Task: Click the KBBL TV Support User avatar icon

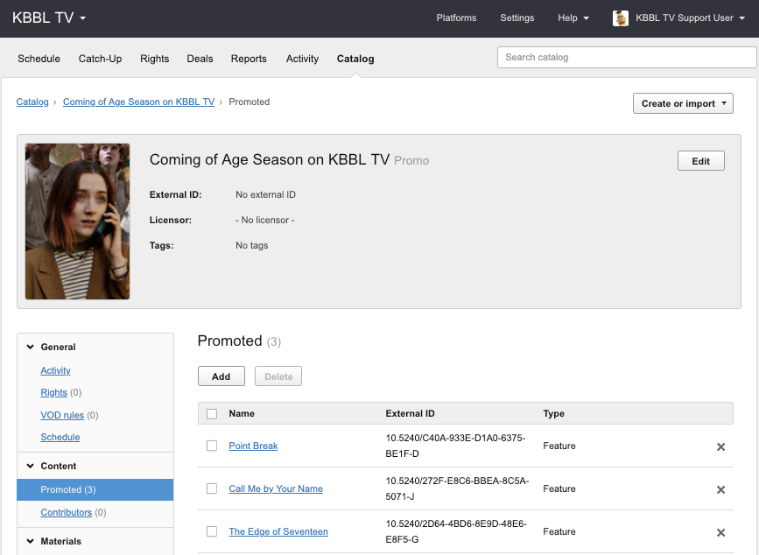Action: (x=621, y=18)
